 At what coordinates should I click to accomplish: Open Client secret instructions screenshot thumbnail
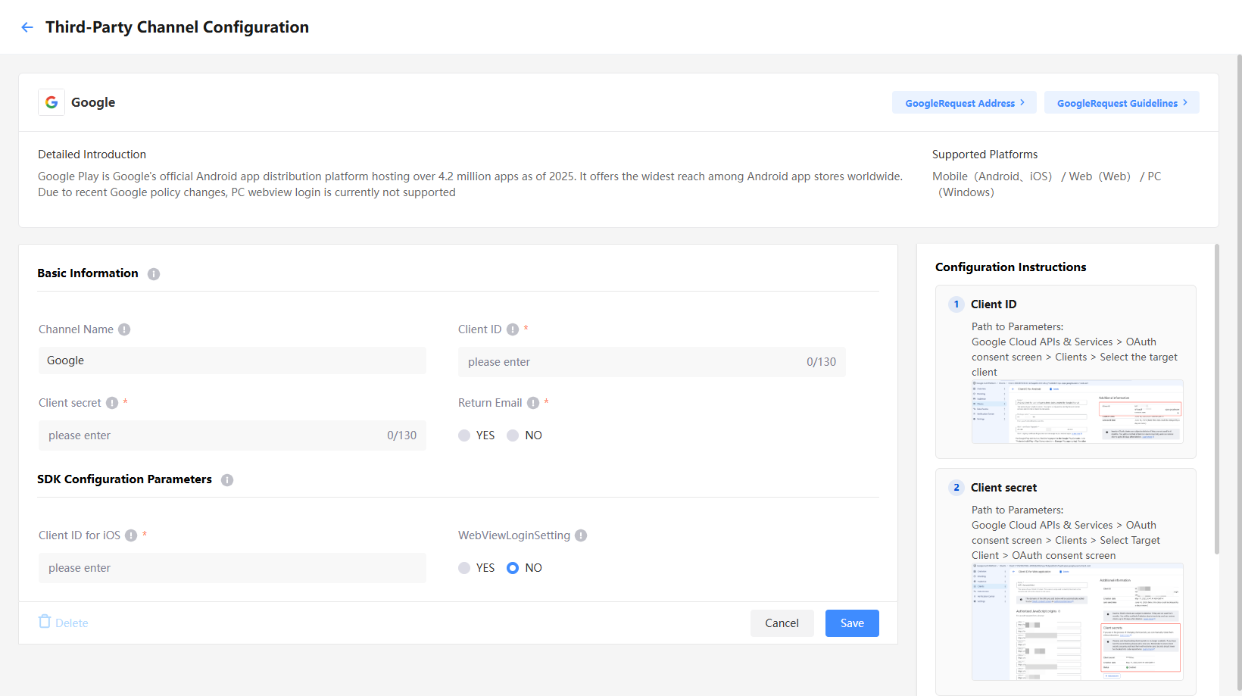pos(1078,622)
